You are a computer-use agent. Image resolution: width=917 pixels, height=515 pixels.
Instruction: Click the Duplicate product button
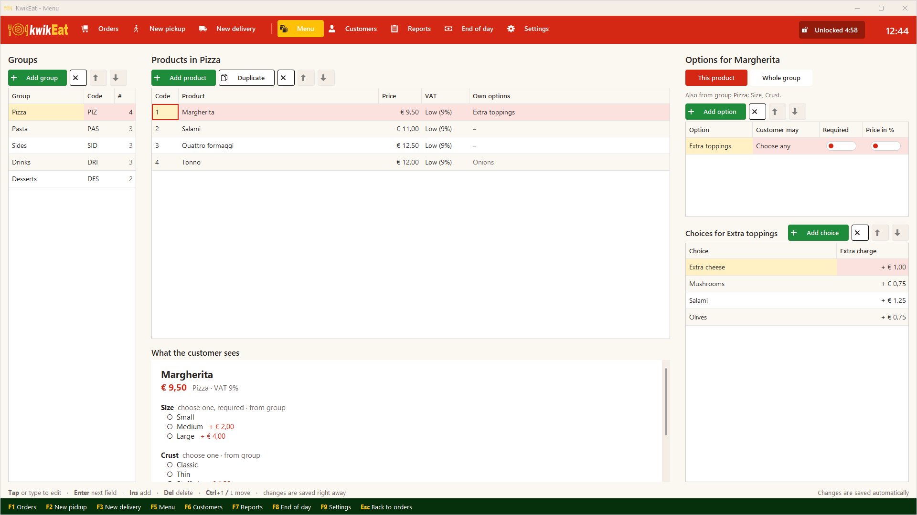pos(246,78)
